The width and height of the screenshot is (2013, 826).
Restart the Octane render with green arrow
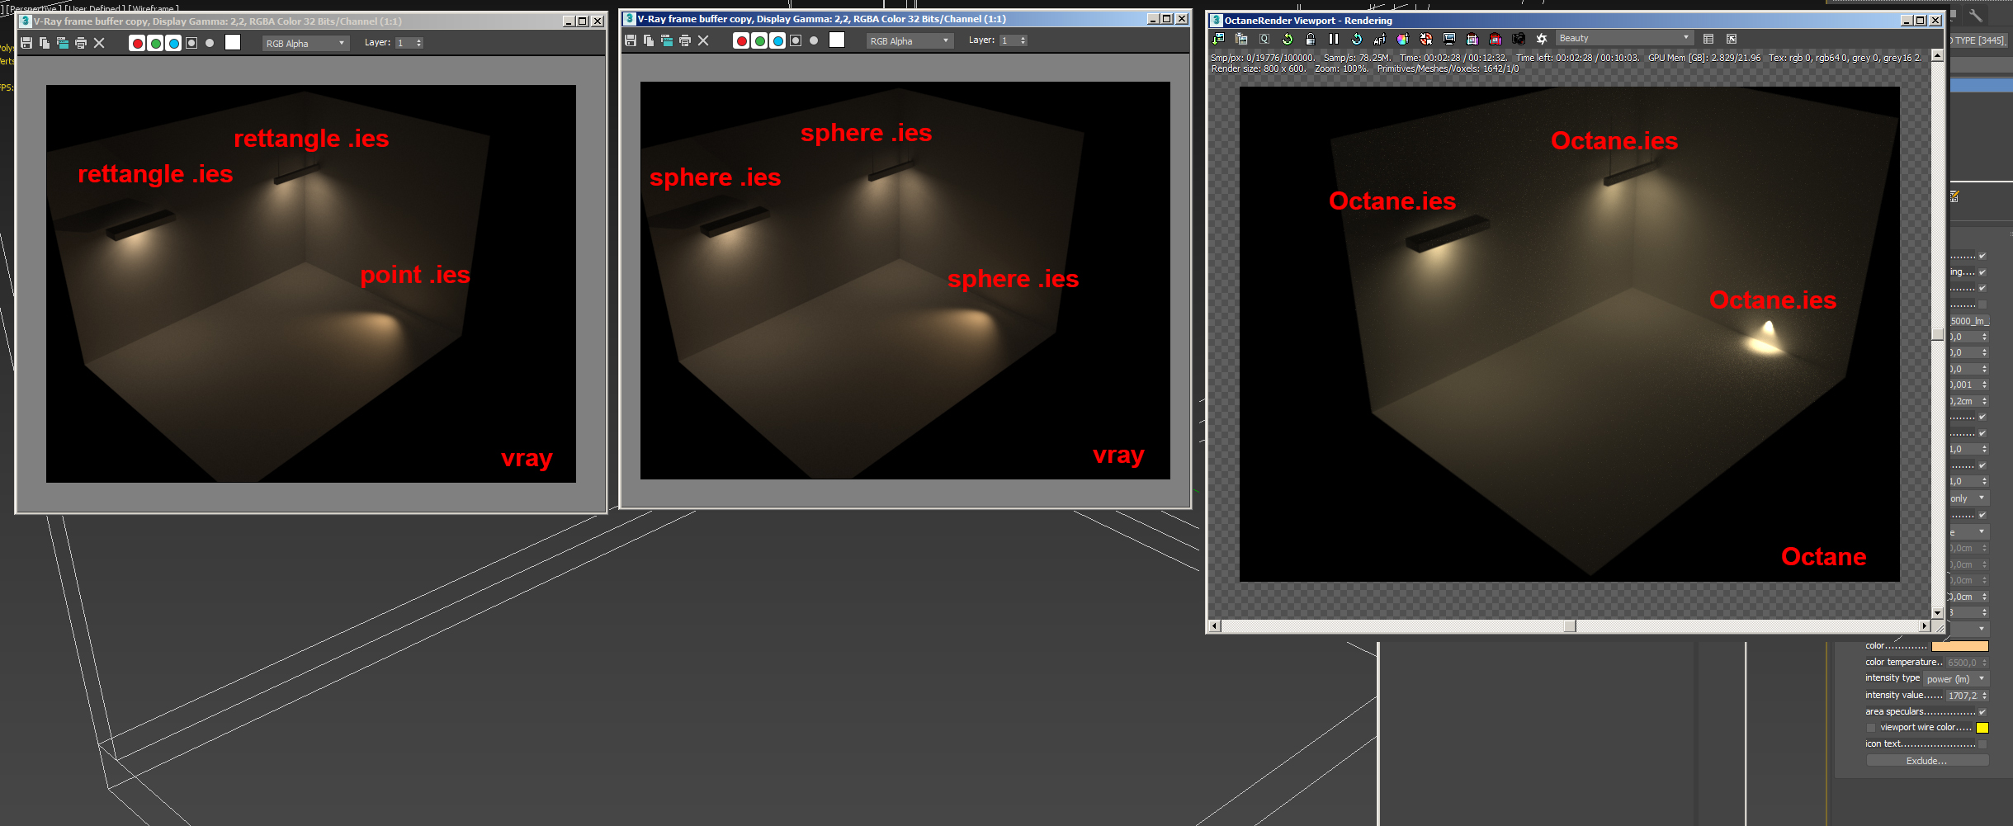[x=1288, y=39]
